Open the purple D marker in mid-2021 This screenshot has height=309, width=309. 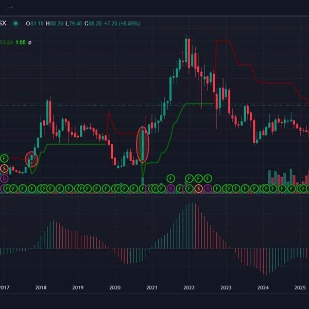click(x=171, y=188)
